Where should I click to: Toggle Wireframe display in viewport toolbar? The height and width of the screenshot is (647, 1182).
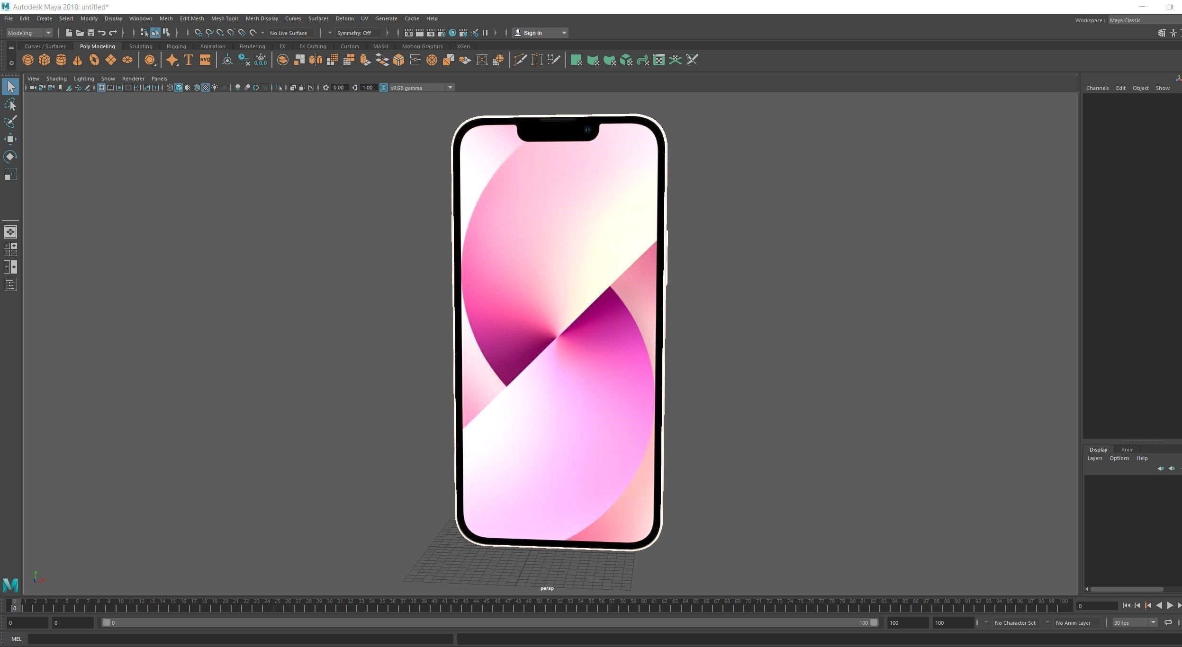[x=170, y=88]
